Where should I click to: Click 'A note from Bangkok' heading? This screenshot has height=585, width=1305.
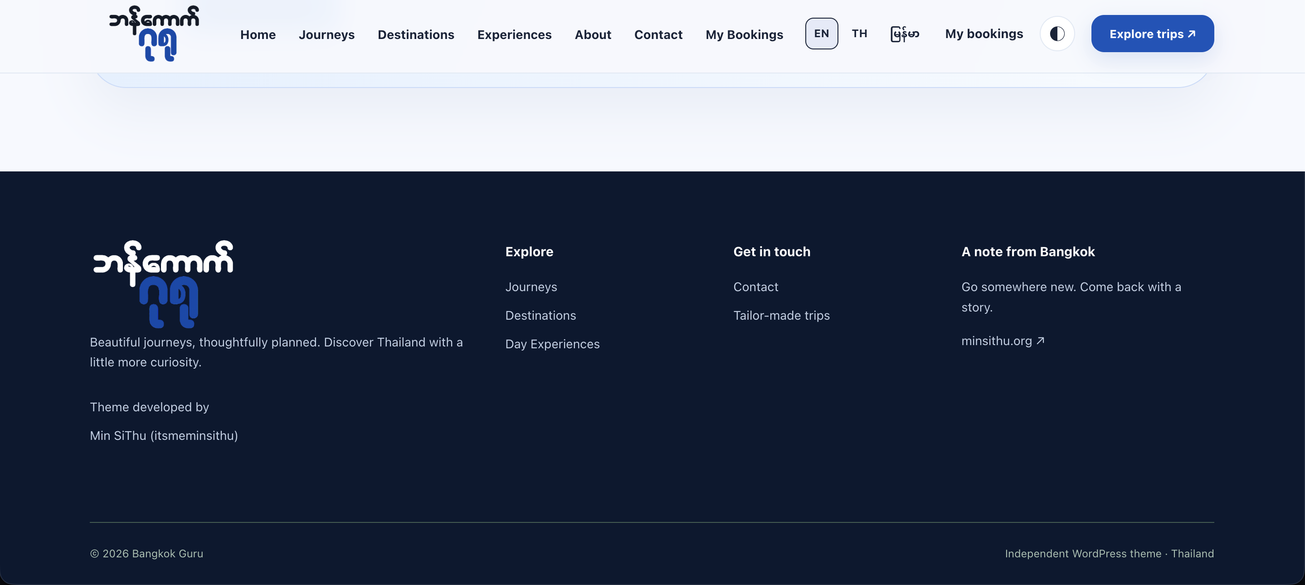point(1028,252)
